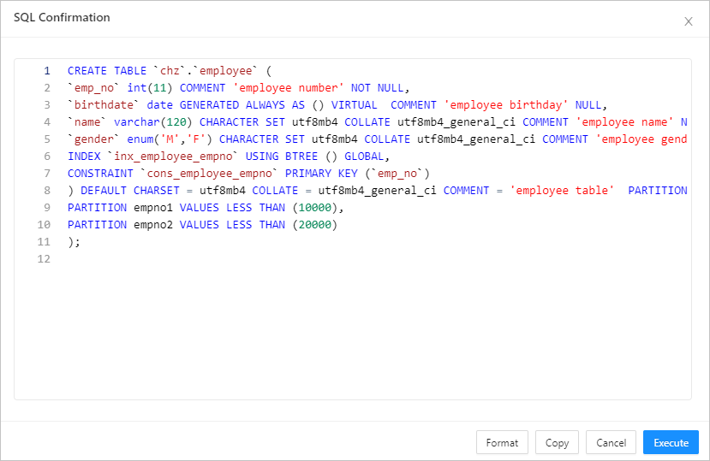Screen dimensions: 710x461
Task: Click line number 1 in the gutter
Action: tap(47, 71)
